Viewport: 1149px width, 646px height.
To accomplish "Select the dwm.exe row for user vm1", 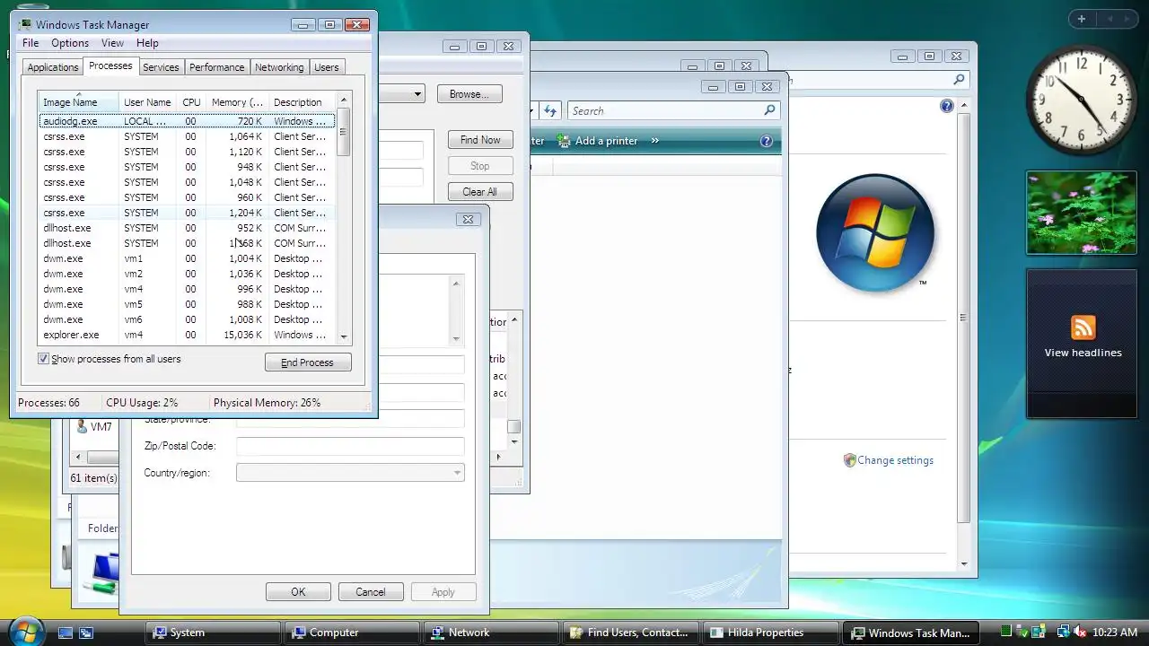I will tap(188, 258).
